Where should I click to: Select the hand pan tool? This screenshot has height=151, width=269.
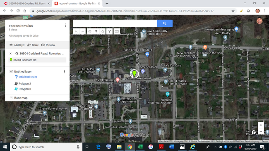(90, 31)
